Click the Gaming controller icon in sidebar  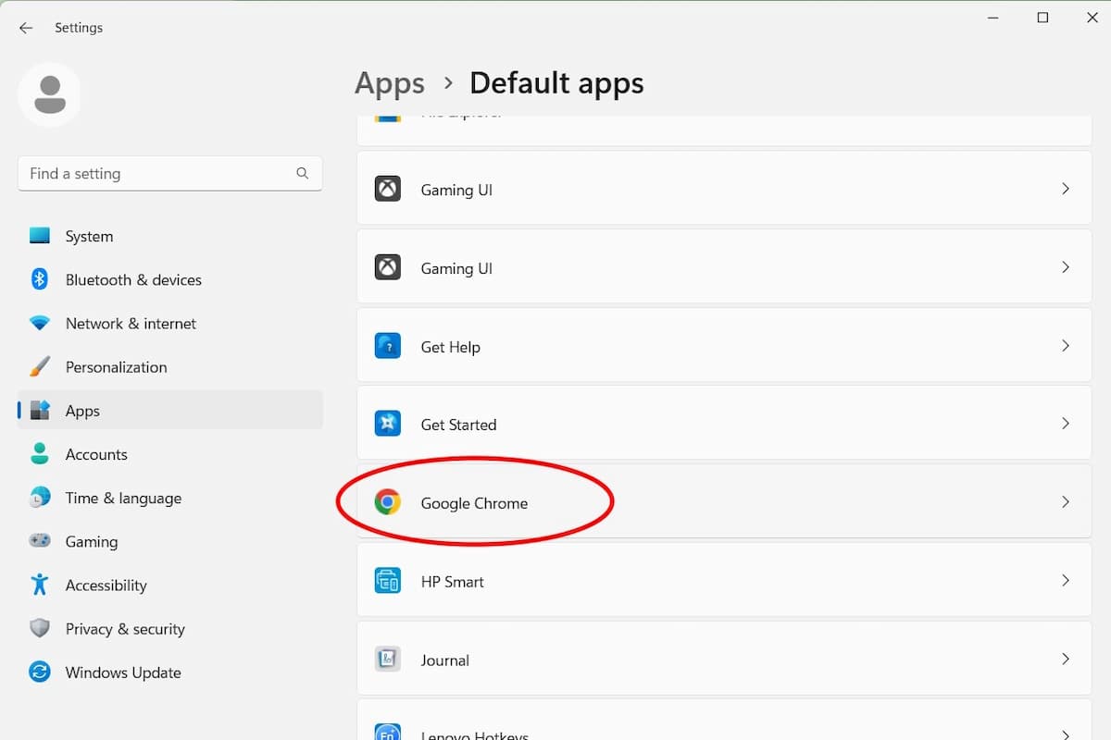[x=40, y=541]
